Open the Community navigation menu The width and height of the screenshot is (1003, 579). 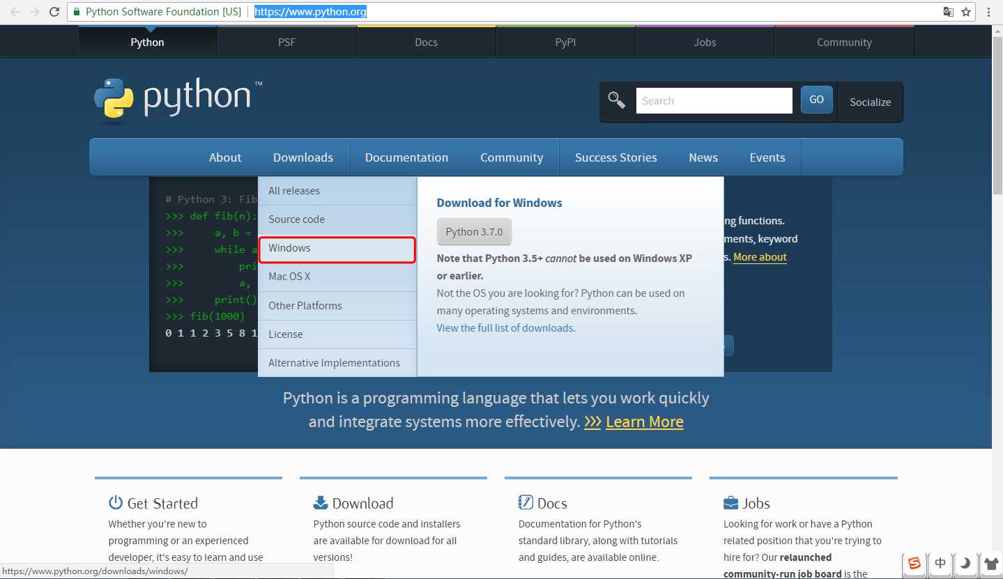[x=512, y=157]
